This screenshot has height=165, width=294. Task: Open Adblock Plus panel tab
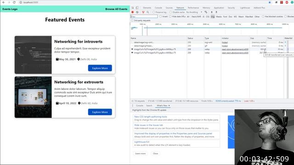point(259,8)
